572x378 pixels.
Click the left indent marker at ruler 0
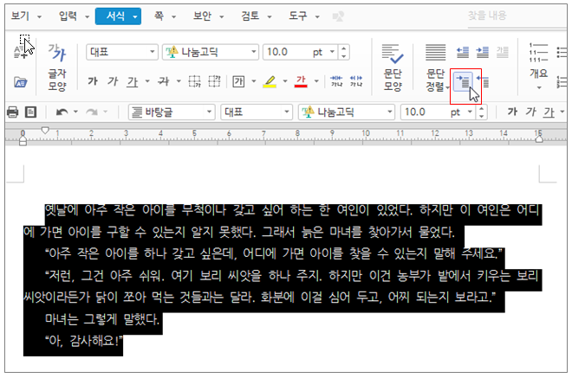[x=23, y=140]
